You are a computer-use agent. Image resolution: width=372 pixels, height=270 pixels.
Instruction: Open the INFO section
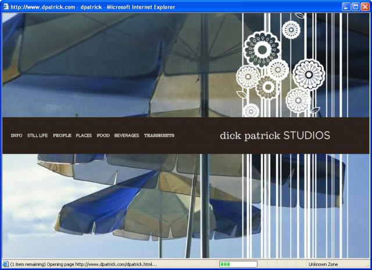(x=16, y=136)
